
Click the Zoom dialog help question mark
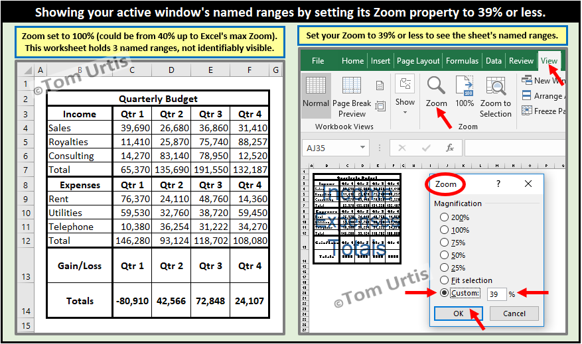(498, 184)
